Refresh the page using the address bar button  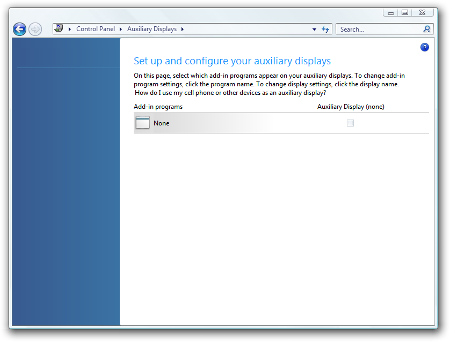coord(325,29)
